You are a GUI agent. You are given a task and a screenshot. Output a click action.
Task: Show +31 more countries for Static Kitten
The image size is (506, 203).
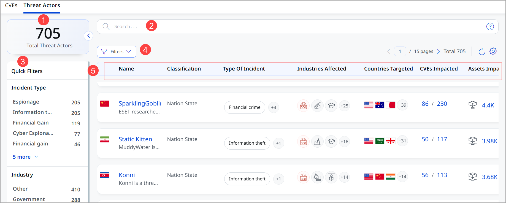tap(402, 141)
